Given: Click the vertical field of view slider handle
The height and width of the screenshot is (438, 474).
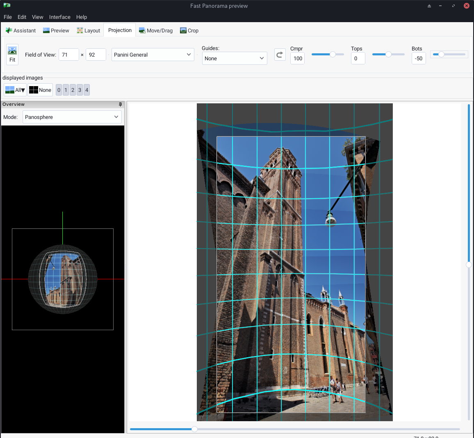Looking at the screenshot, I should 469,265.
